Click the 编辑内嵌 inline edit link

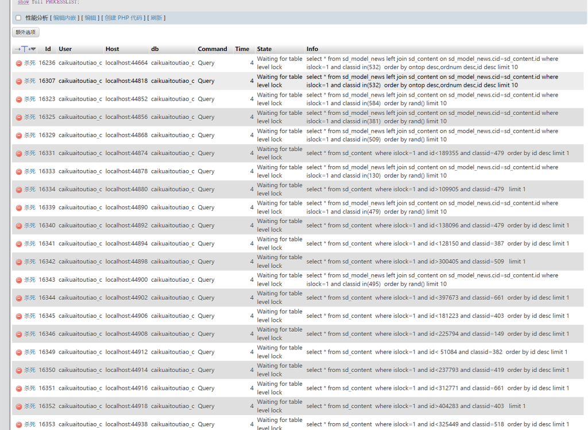[x=65, y=18]
